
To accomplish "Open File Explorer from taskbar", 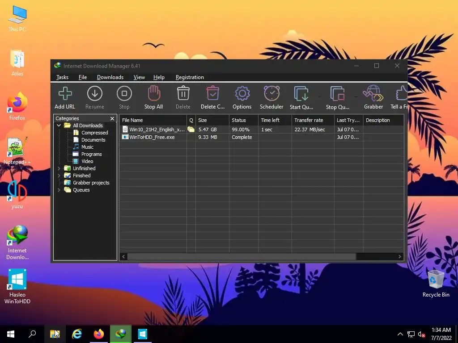I will pyautogui.click(x=55, y=334).
